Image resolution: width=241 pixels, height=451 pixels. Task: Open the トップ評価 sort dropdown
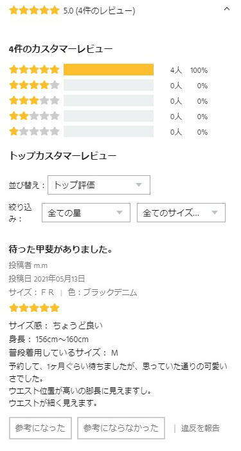pyautogui.click(x=99, y=185)
